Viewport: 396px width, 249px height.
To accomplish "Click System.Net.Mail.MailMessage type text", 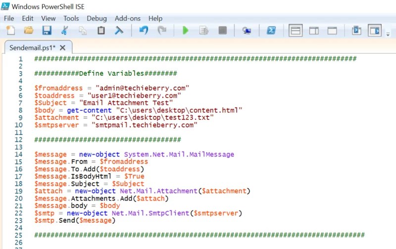I will pyautogui.click(x=179, y=154).
